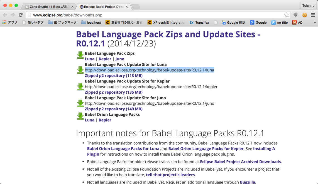Open the localhost bookmarks folder

[x=91, y=23]
